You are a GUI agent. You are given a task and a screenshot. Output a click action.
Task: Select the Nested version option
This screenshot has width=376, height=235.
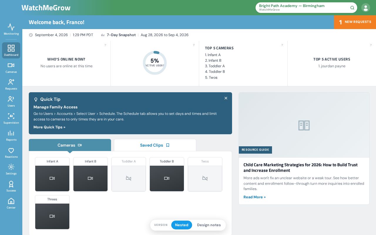coord(182,225)
